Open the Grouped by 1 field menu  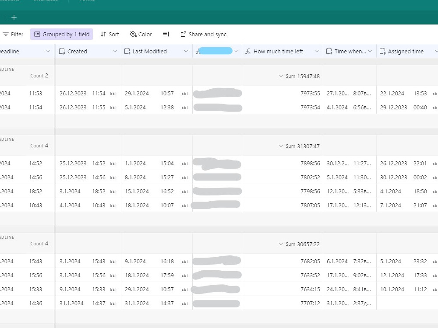[61, 34]
